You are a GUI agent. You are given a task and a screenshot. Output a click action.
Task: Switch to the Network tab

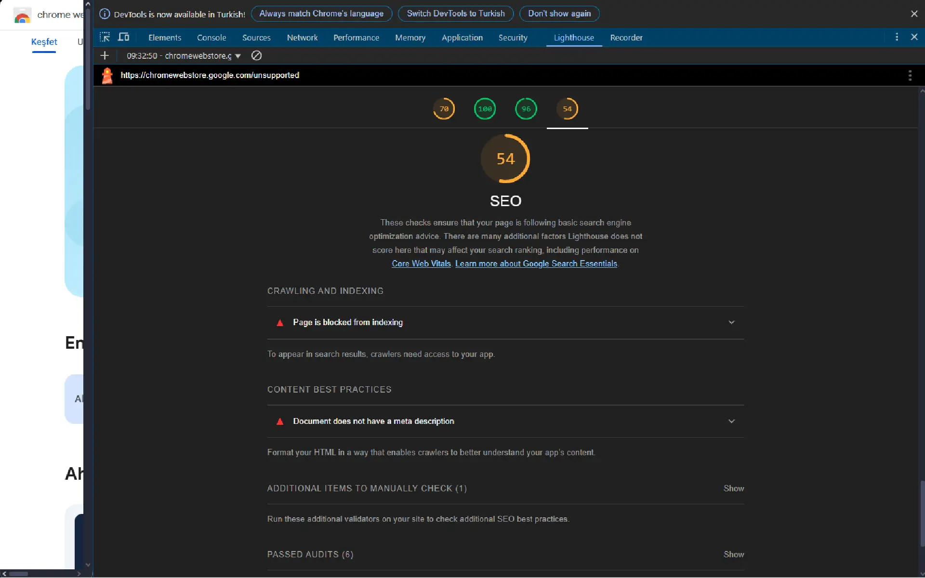302,38
